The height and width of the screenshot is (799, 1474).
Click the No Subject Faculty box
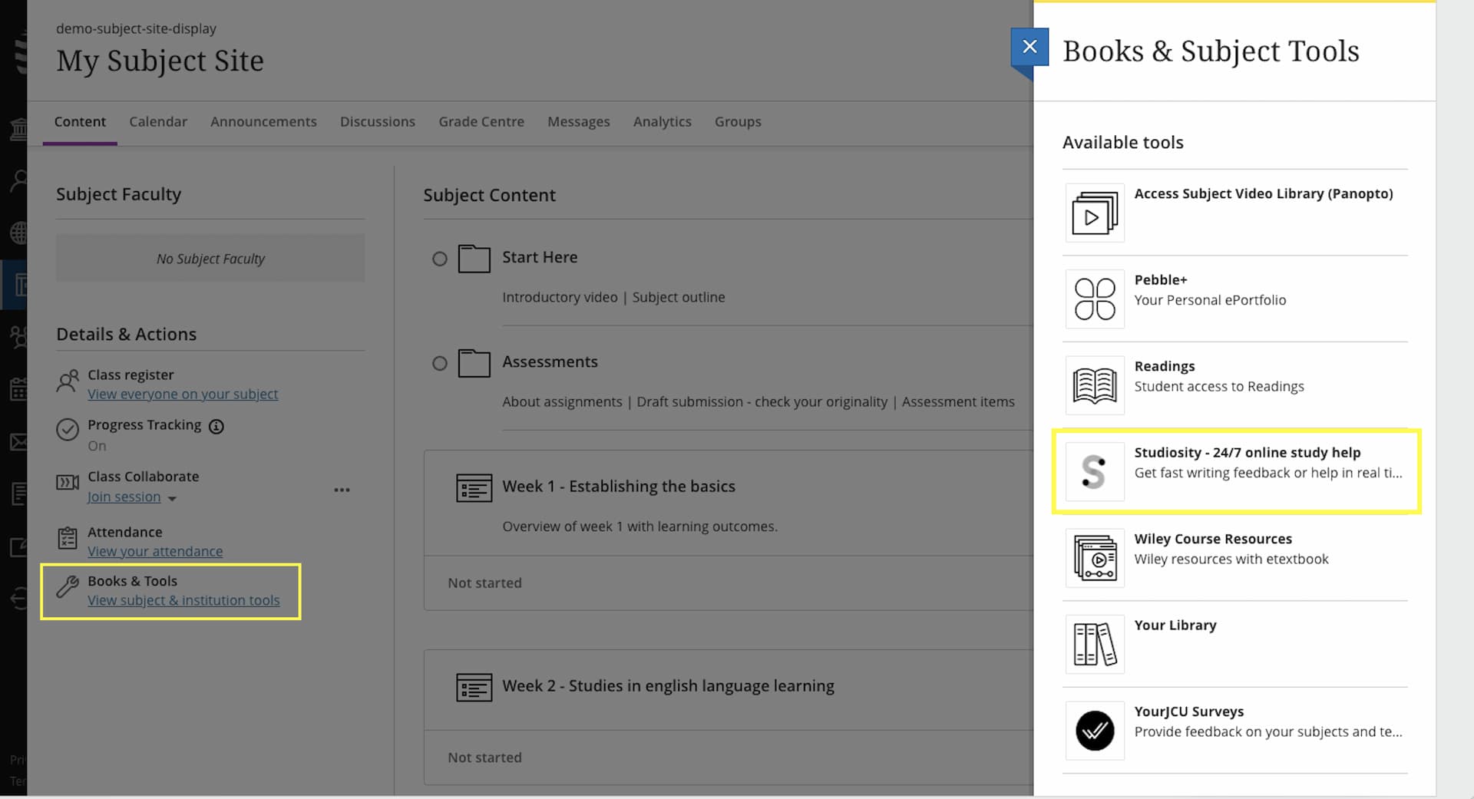(210, 258)
